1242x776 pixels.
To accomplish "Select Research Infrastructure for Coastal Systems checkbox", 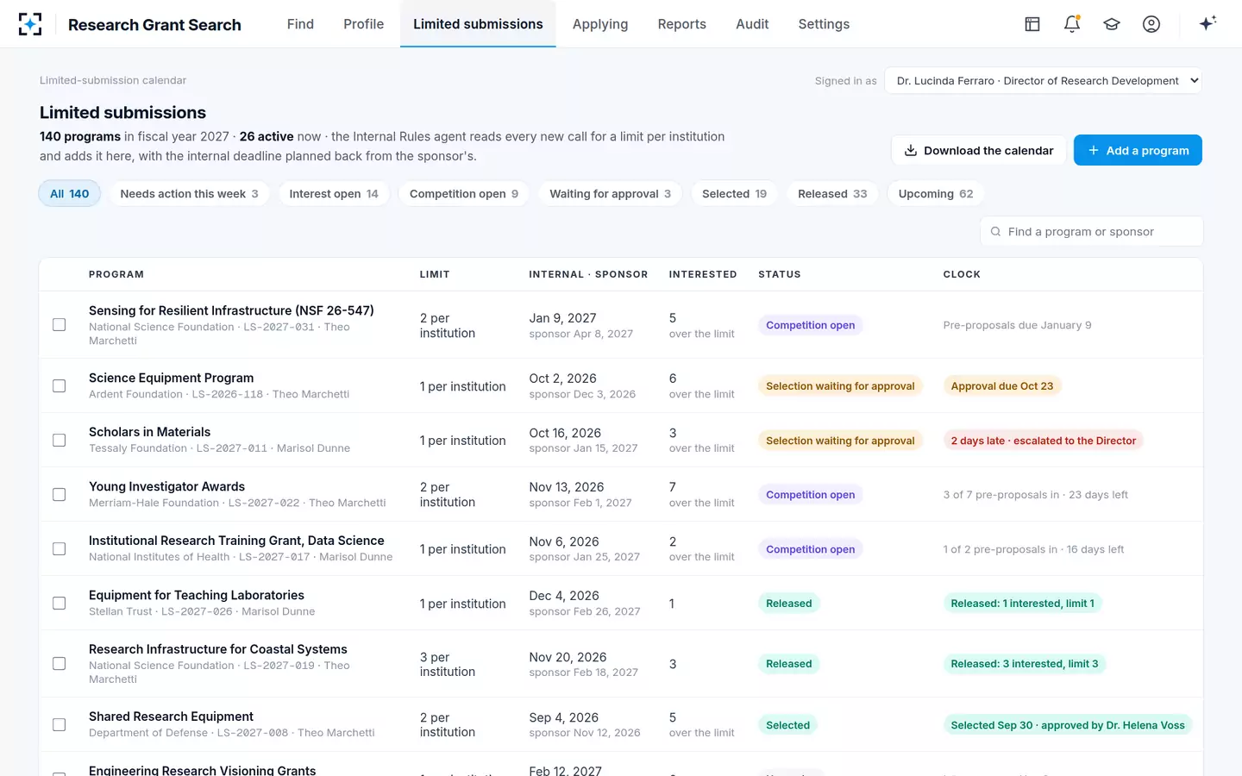I will (60, 663).
